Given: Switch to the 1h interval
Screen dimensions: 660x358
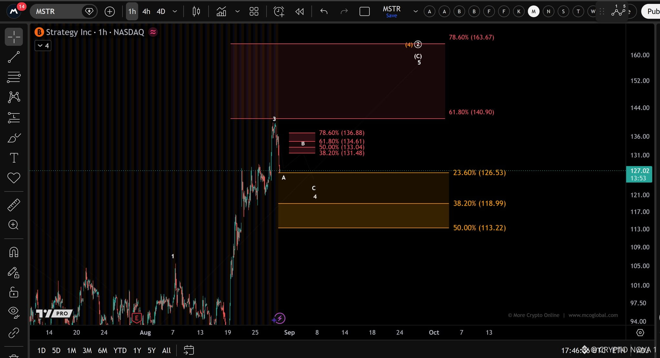Looking at the screenshot, I should coord(132,12).
